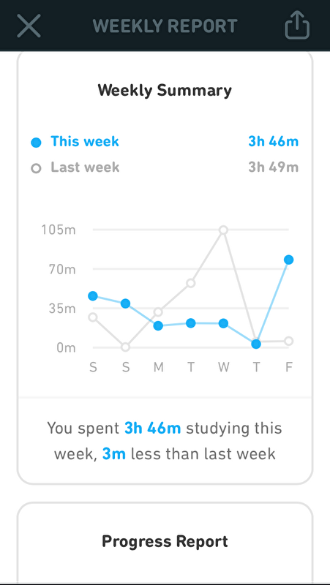Viewport: 330px width, 585px height.
Task: Tap last week's Tuesday gray data point
Action: 191,283
